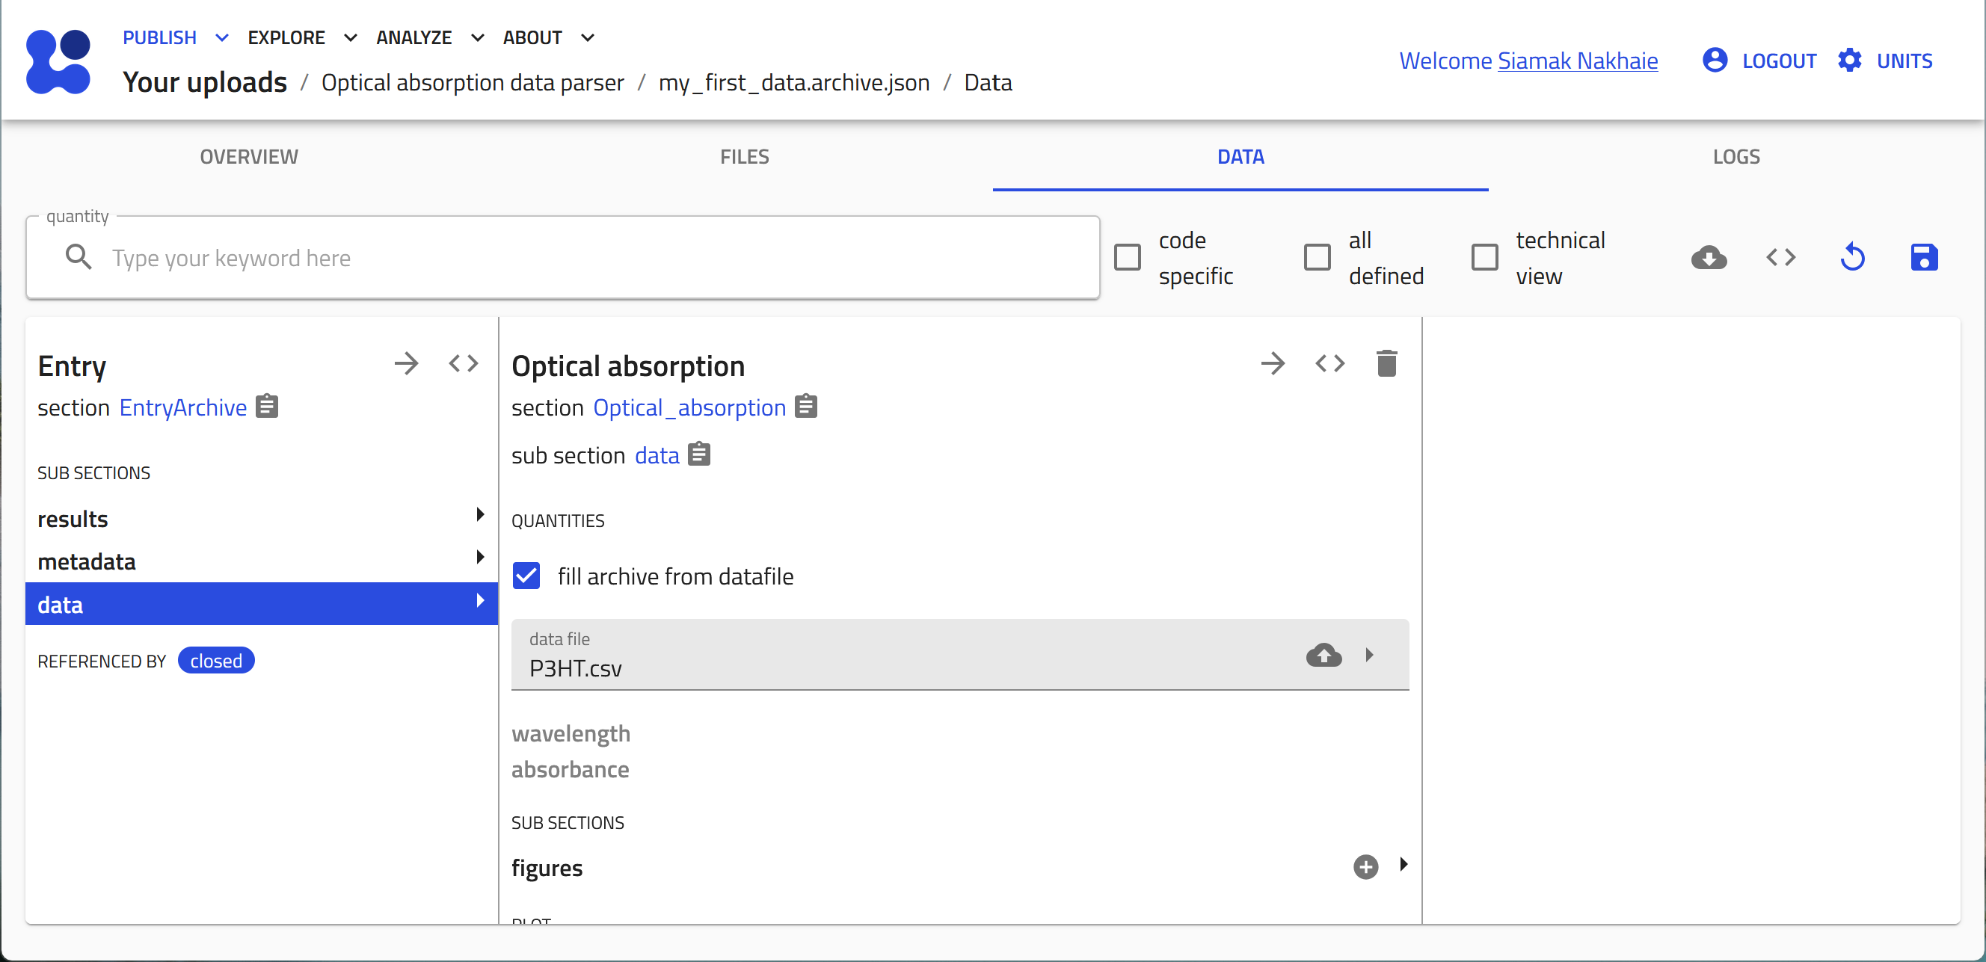The width and height of the screenshot is (1986, 962).
Task: Enable the code specific checkbox
Action: 1127,257
